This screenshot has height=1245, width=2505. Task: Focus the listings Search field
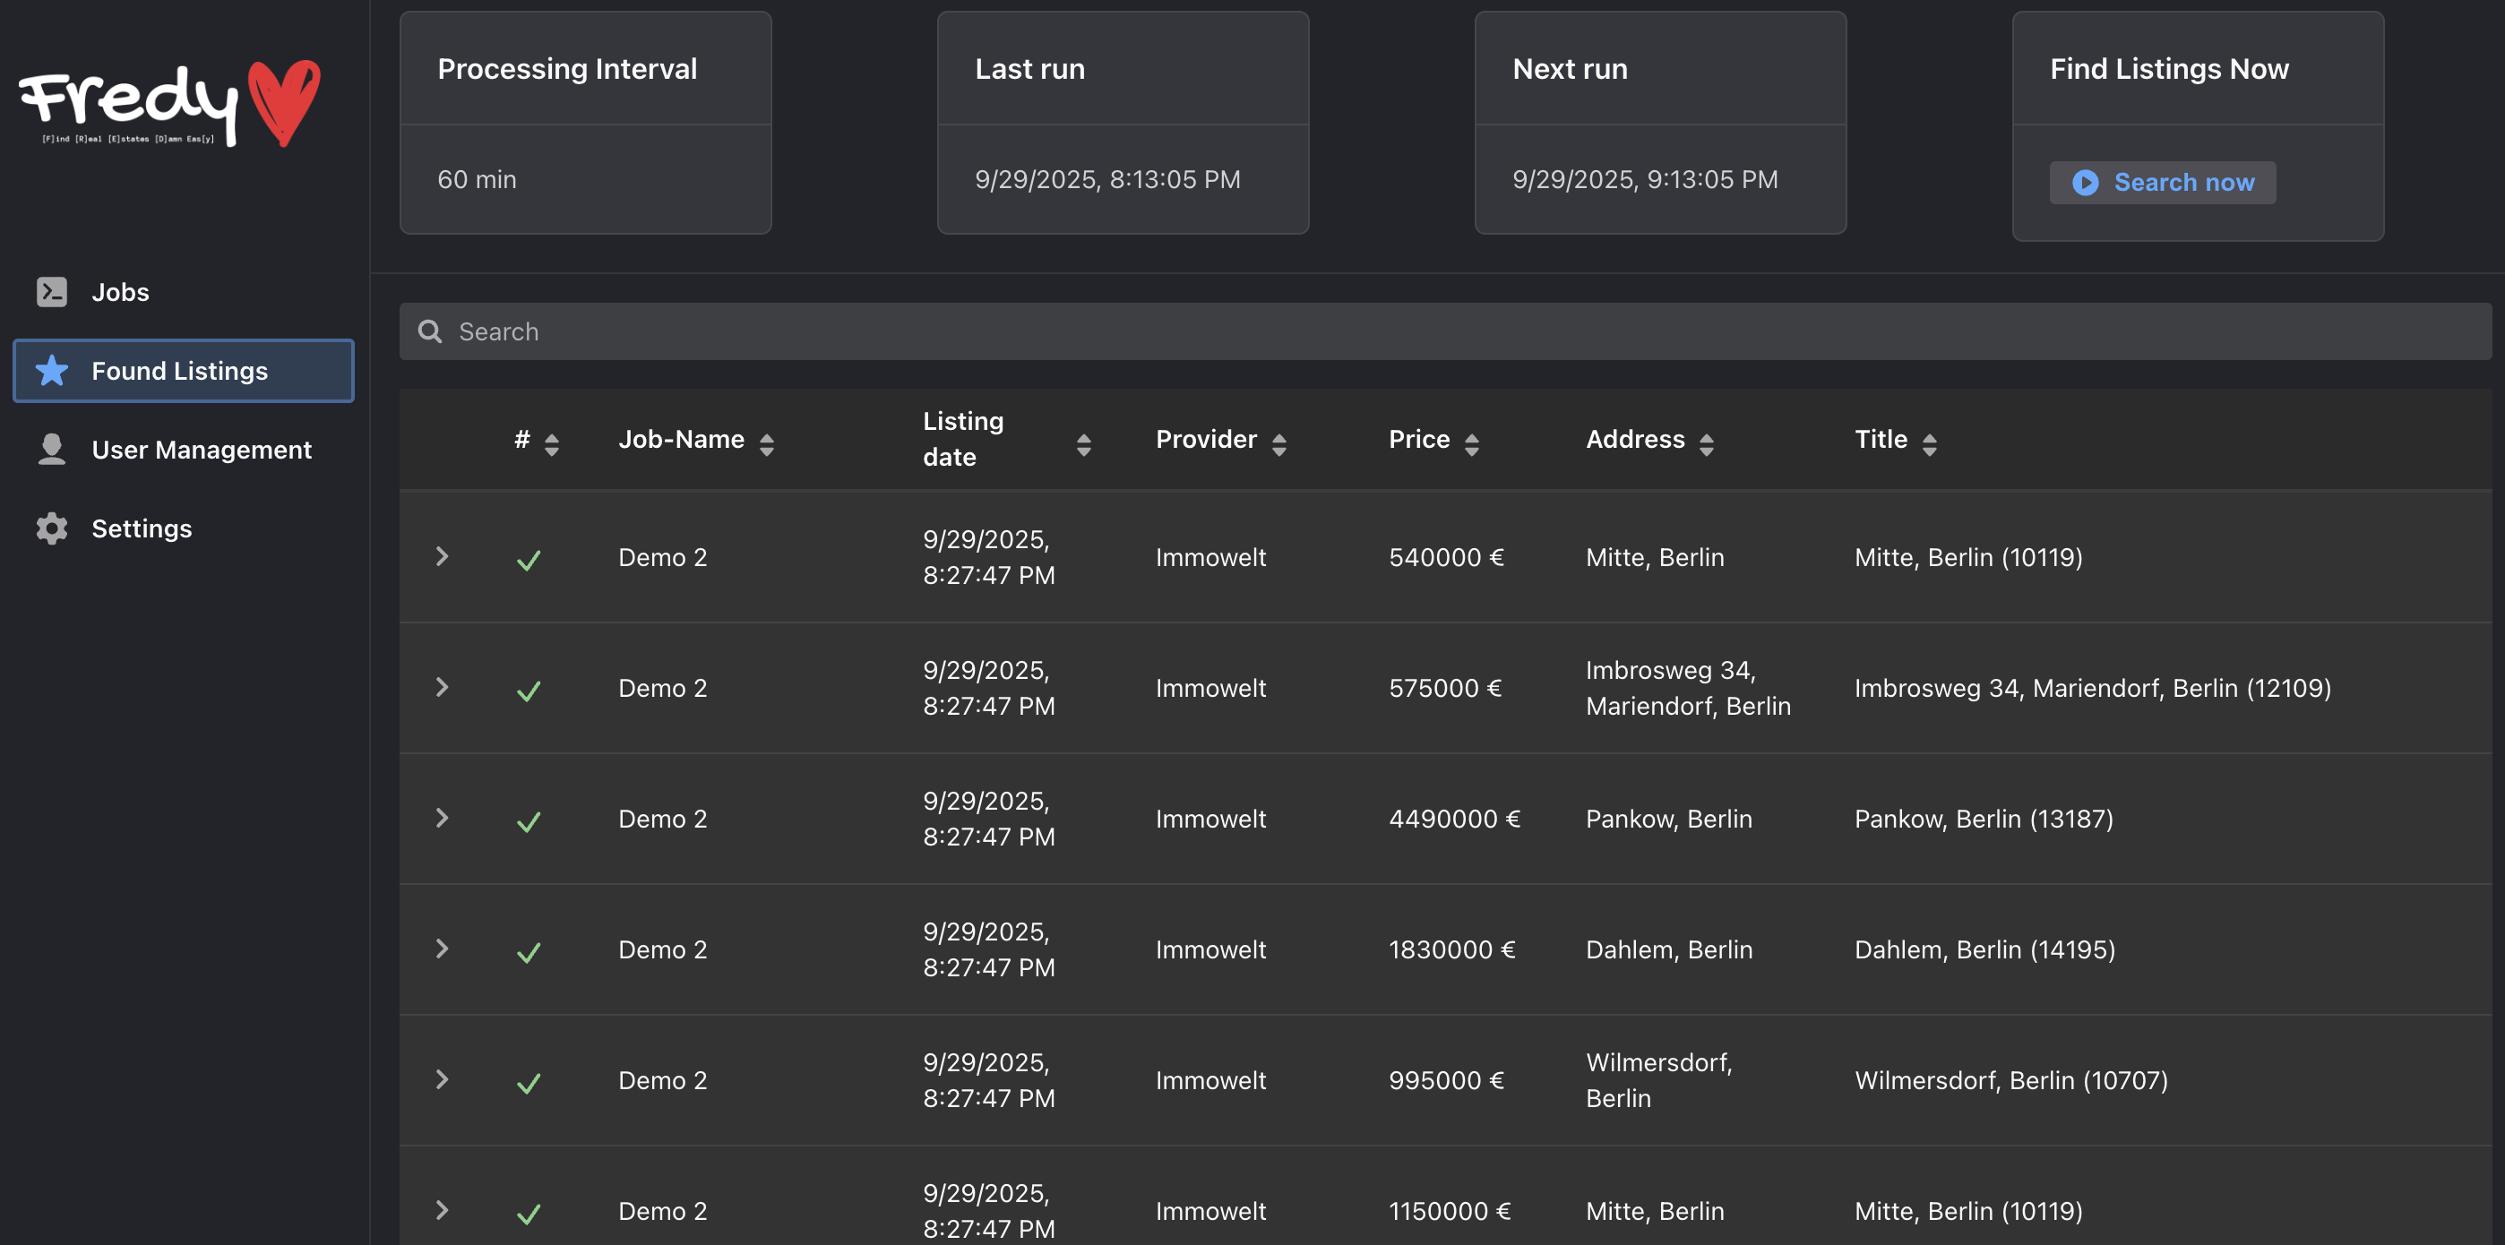coord(1445,331)
